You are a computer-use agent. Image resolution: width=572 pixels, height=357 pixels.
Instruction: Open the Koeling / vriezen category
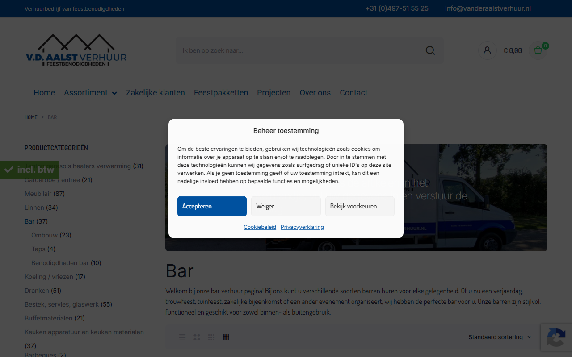point(49,277)
